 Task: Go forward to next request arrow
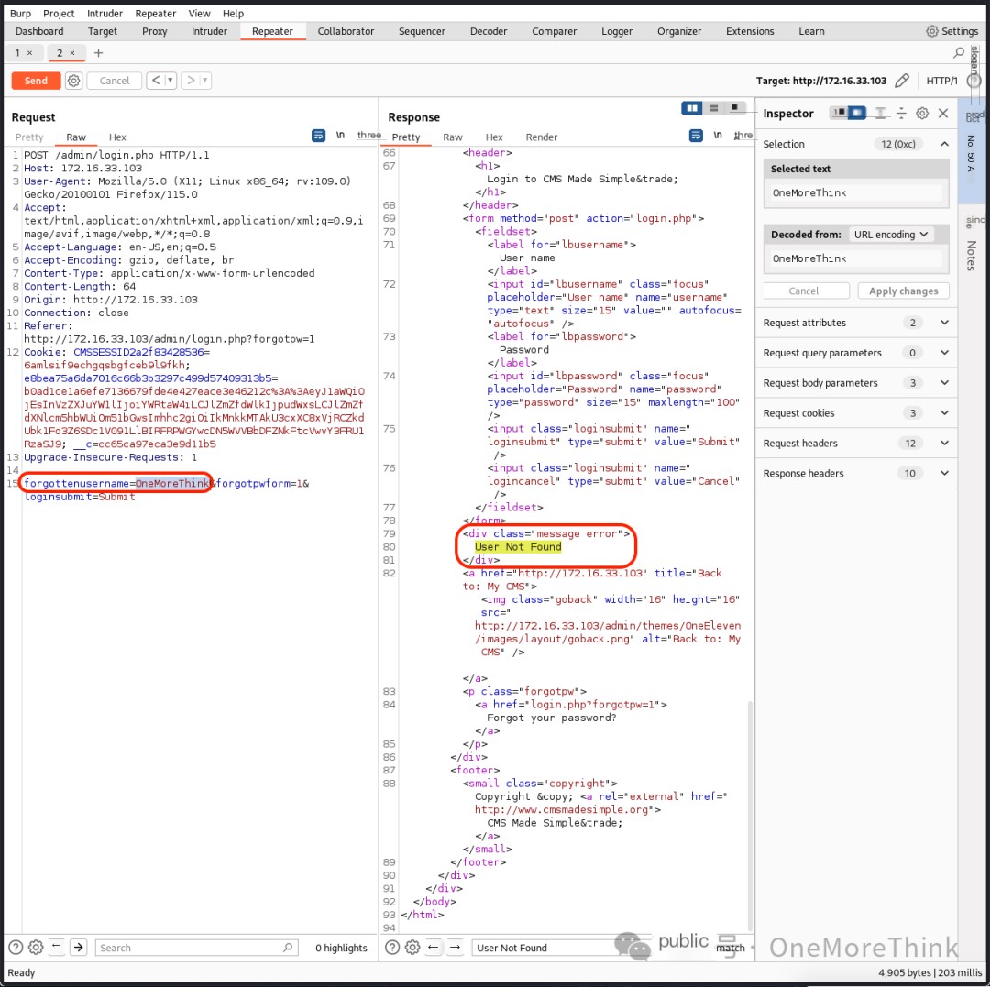coord(190,80)
